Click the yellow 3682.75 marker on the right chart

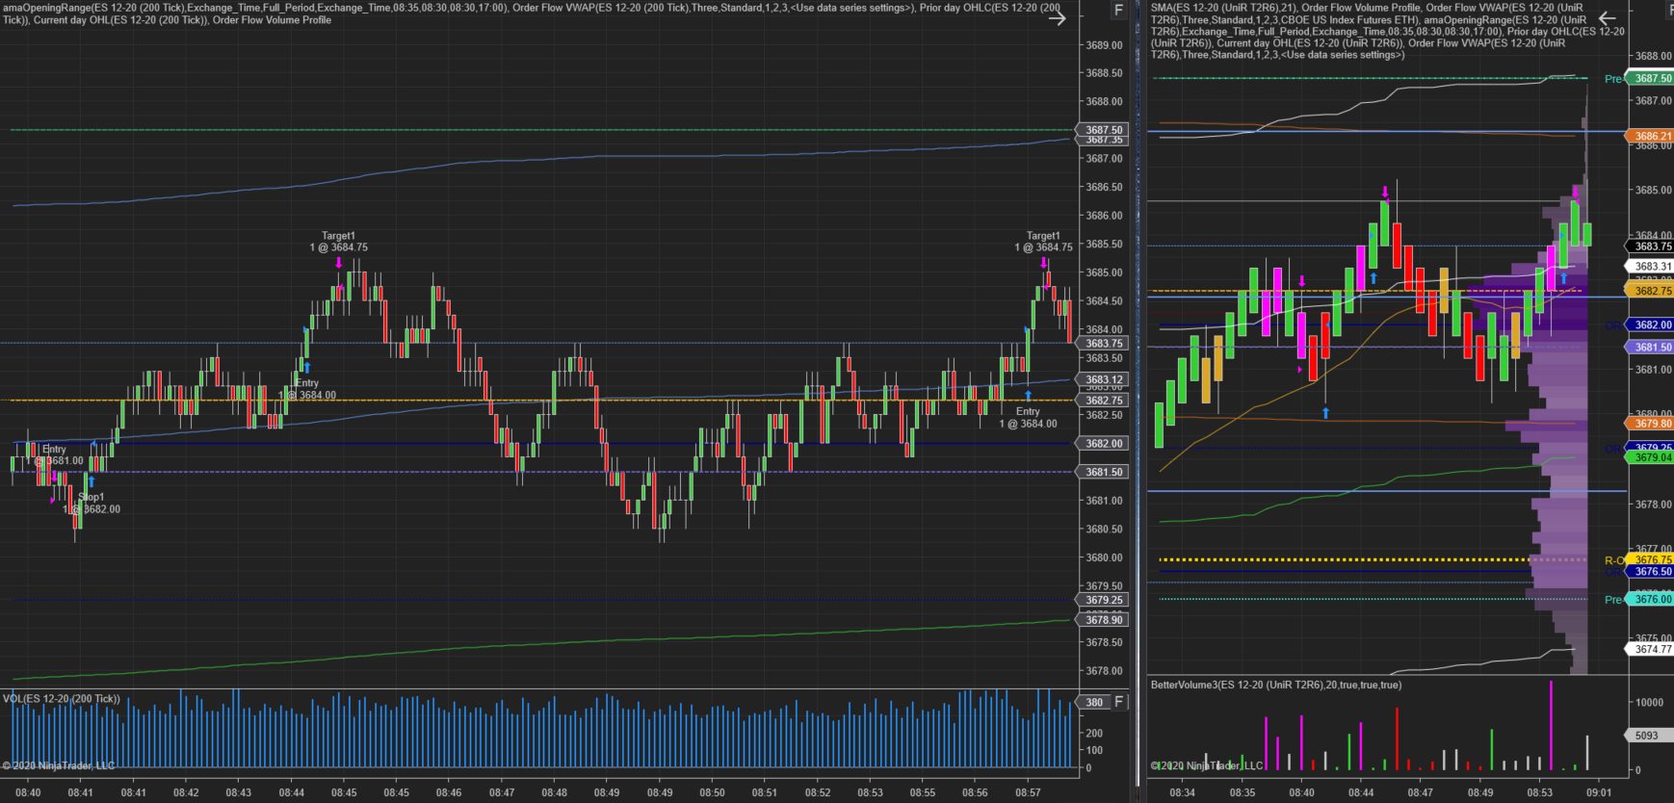tap(1651, 291)
